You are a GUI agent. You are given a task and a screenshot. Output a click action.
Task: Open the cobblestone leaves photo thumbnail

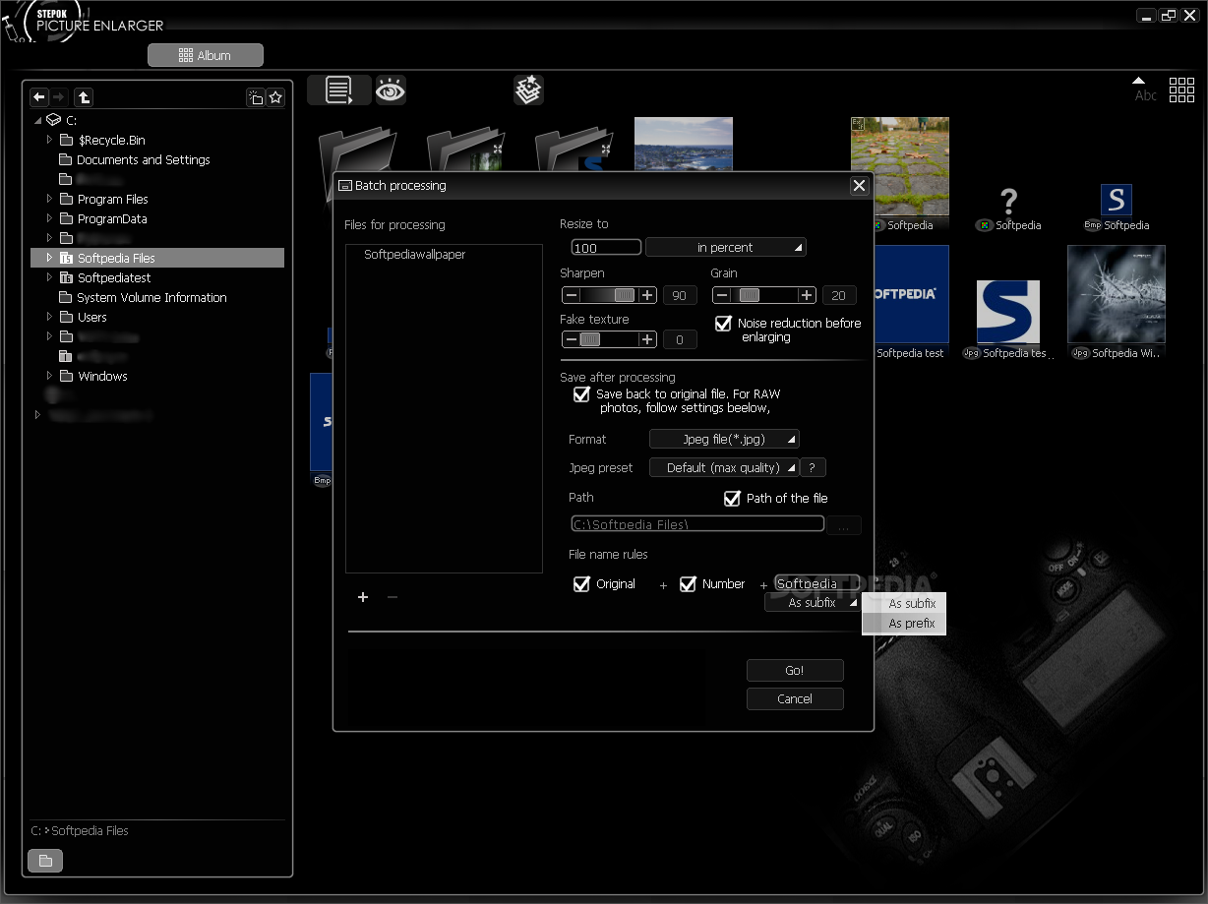(x=900, y=166)
